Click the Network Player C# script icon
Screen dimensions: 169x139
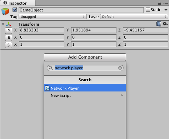[x=48, y=88]
